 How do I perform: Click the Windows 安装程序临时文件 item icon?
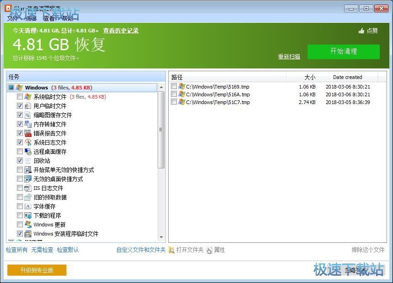click(28, 234)
